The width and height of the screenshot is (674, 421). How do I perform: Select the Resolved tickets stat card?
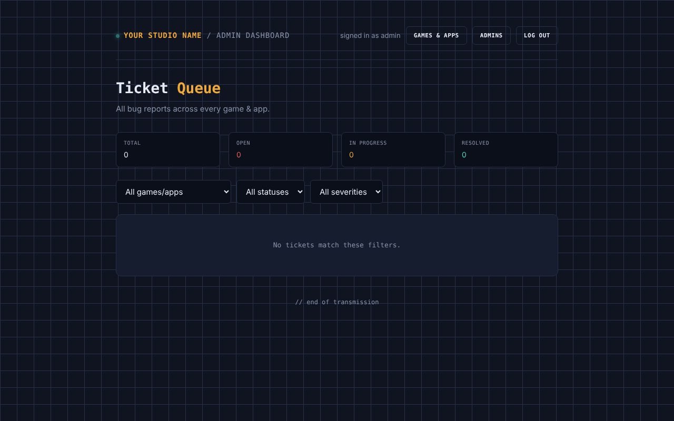point(506,149)
